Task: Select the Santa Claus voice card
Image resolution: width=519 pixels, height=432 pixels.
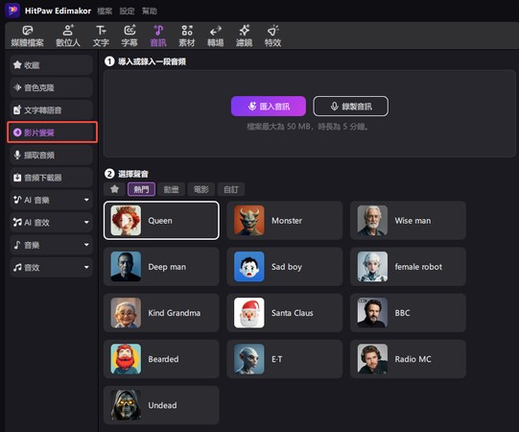Action: [285, 313]
